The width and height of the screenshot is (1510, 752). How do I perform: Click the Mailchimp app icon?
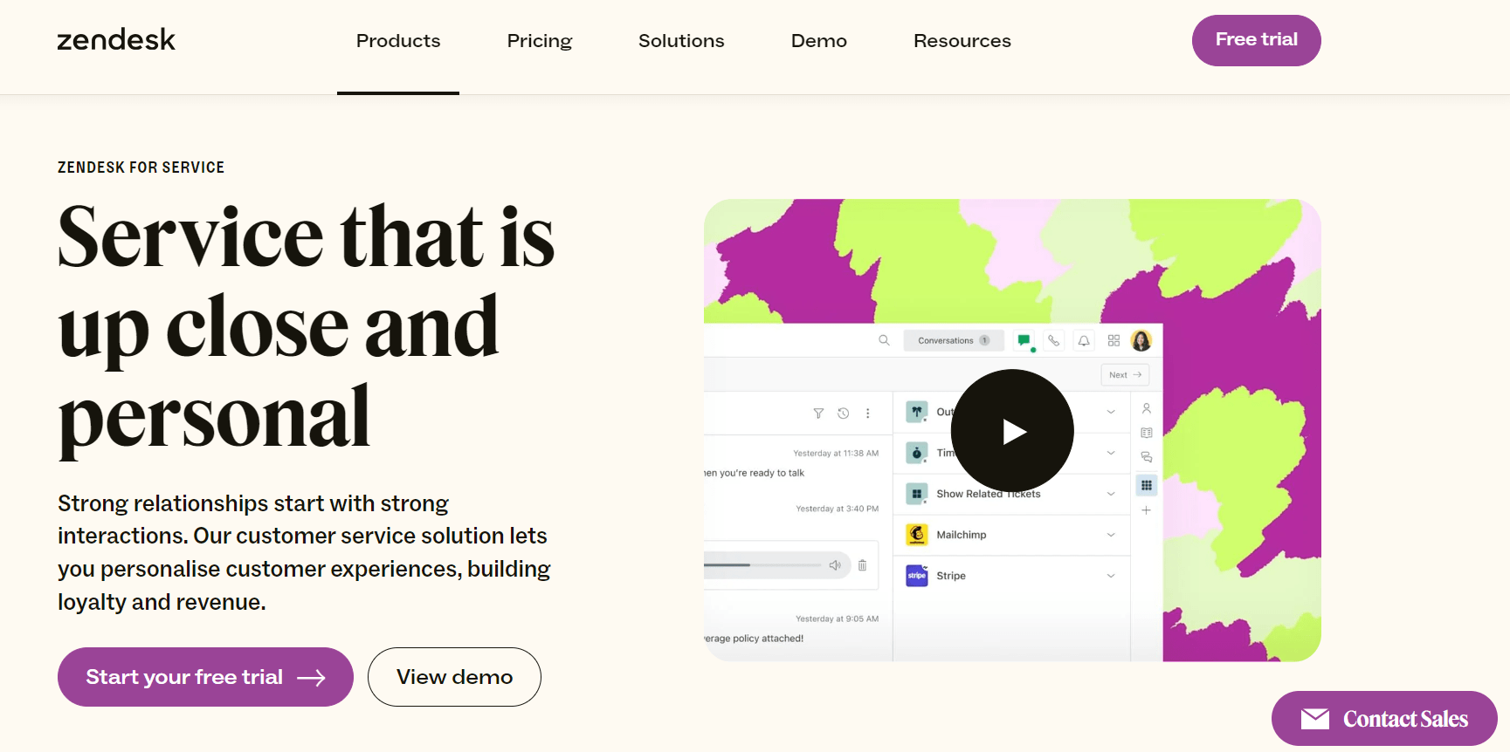click(x=916, y=535)
